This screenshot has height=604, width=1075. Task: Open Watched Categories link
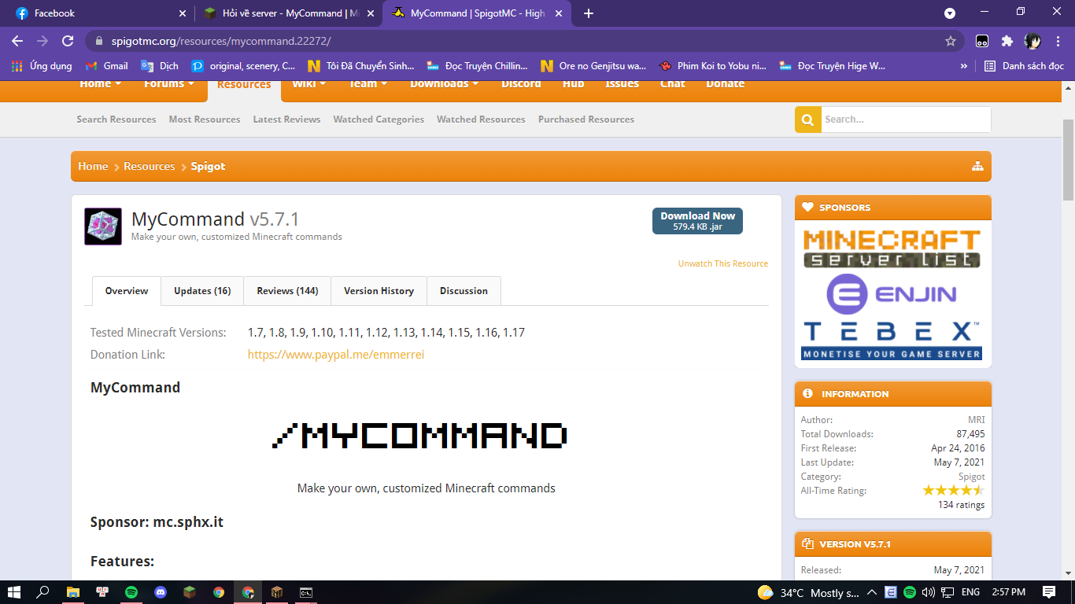379,120
